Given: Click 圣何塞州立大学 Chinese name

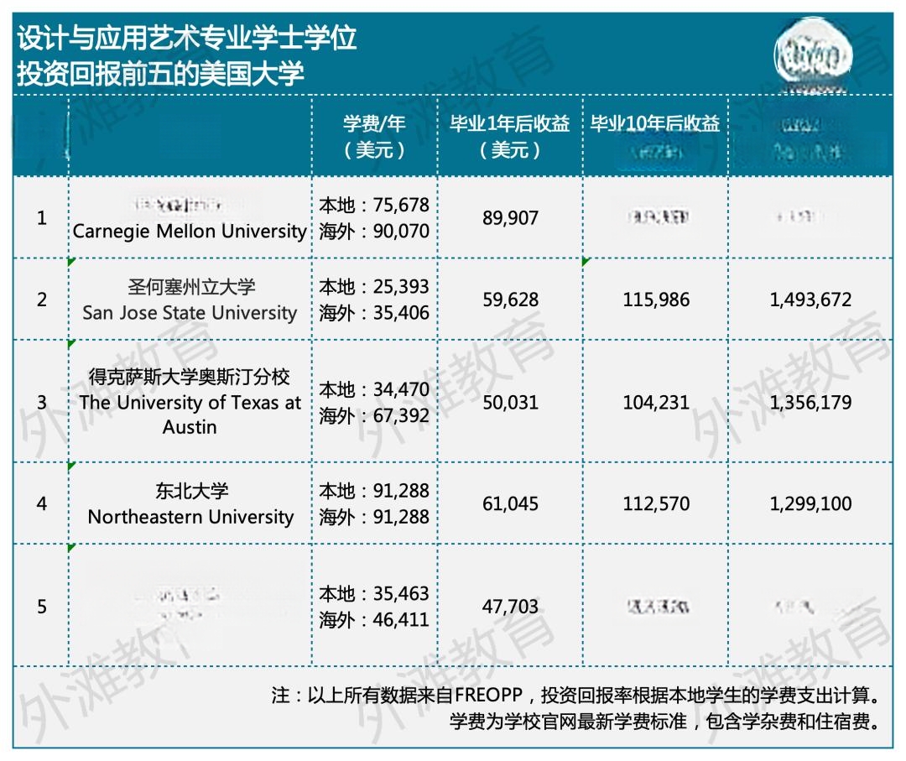Looking at the screenshot, I should 191,287.
